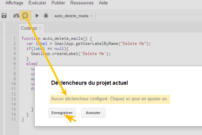Open the Ressources menu

tap(82, 3)
